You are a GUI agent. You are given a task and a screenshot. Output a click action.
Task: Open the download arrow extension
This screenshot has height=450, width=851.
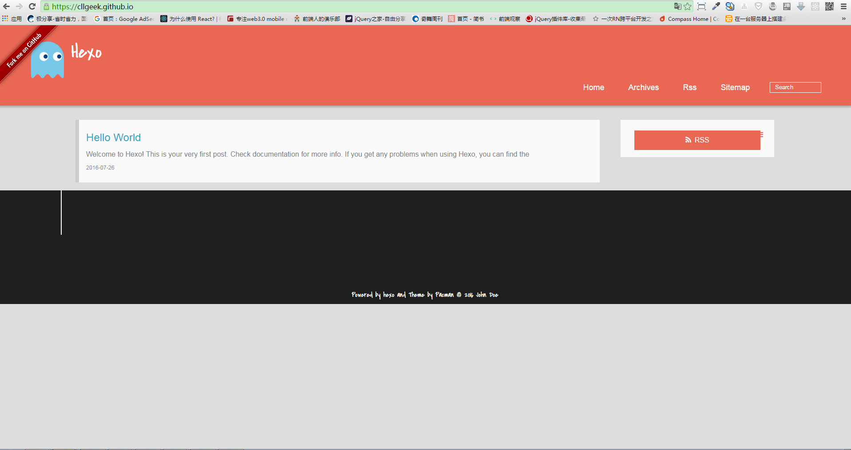point(801,7)
